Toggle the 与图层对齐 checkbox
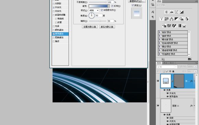 tap(102, 10)
